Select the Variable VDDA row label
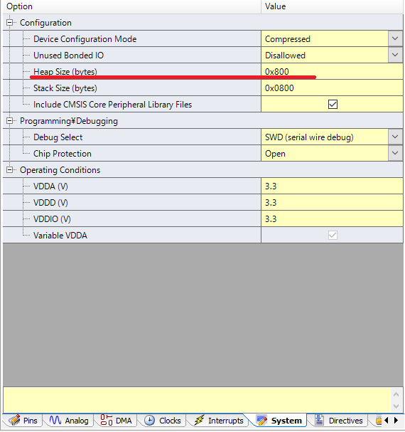This screenshot has width=405, height=432. 60,236
